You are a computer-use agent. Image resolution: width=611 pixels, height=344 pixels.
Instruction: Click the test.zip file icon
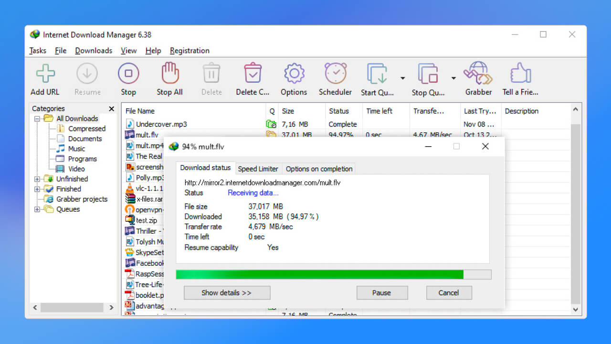click(130, 220)
